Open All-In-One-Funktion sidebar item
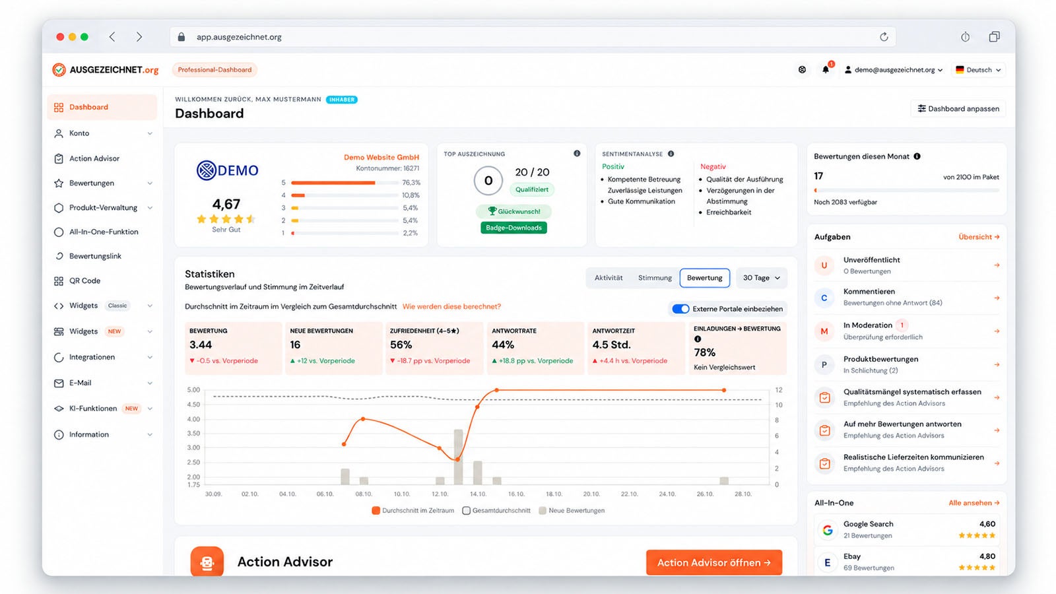Viewport: 1056px width, 594px height. click(102, 232)
